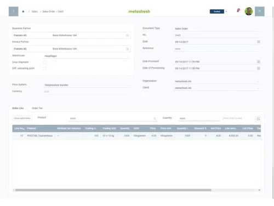
Task: Open calendar picker for Date of Provisioning
Action: point(259,68)
